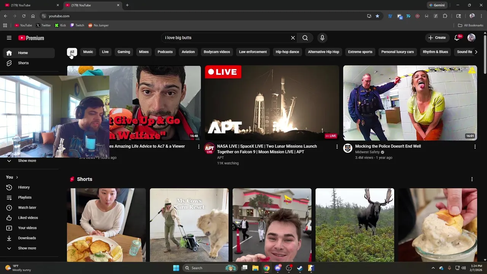Select the Bodycam videos chip
This screenshot has height=274, width=487.
point(217,52)
